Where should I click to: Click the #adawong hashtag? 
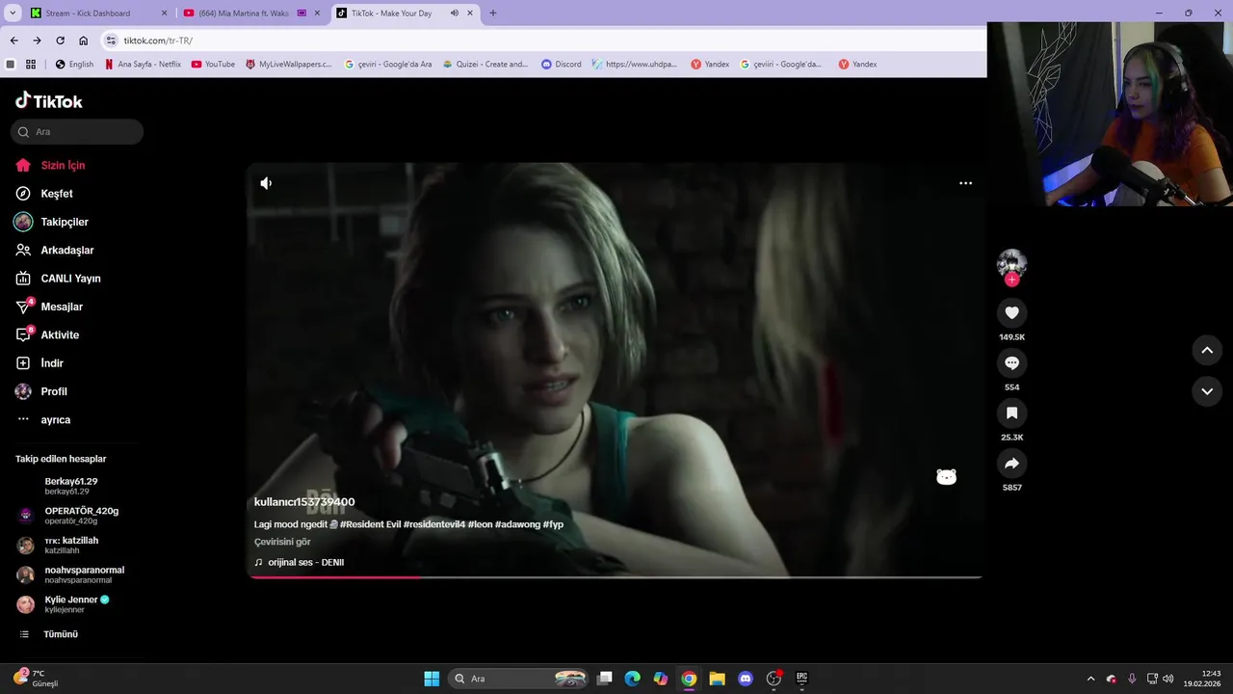[517, 524]
